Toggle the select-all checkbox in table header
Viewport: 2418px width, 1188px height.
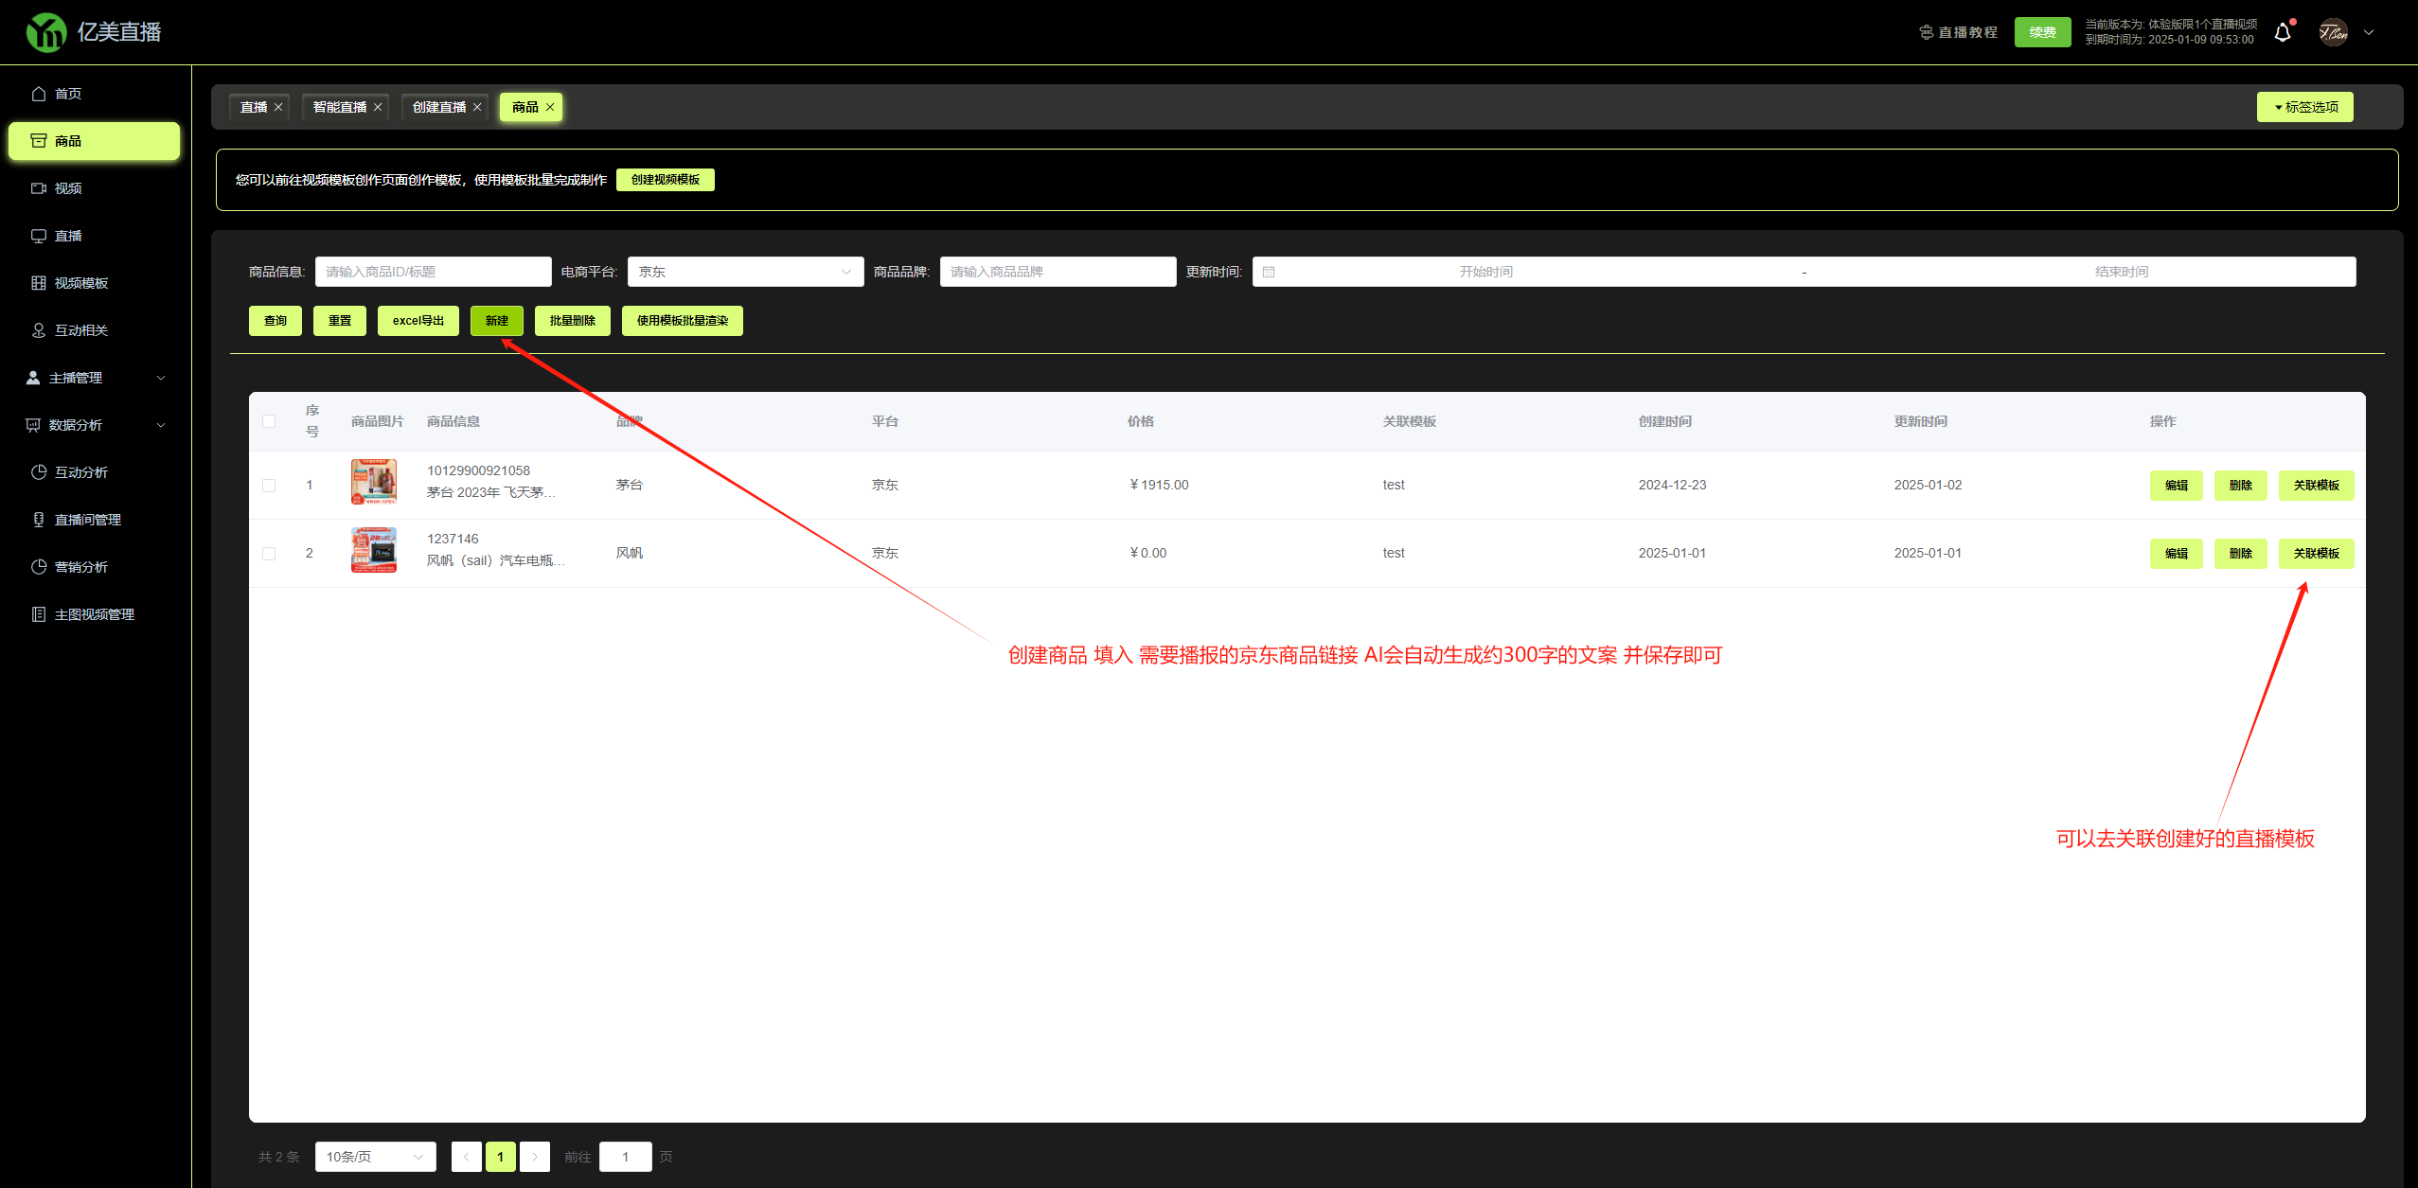click(x=269, y=421)
